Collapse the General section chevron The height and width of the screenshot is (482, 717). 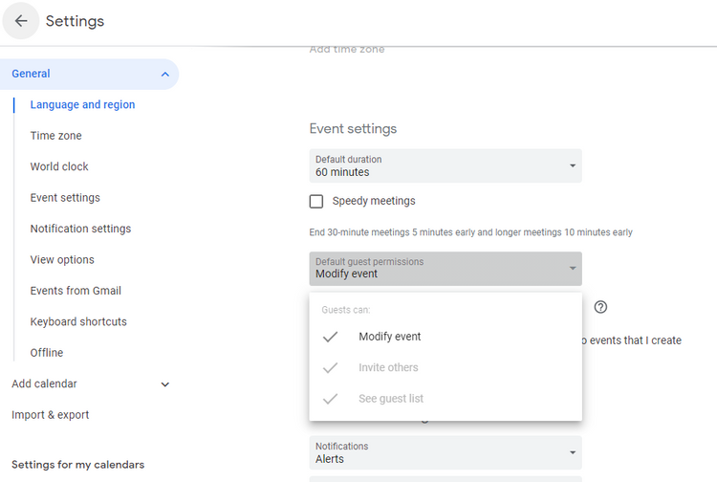165,74
